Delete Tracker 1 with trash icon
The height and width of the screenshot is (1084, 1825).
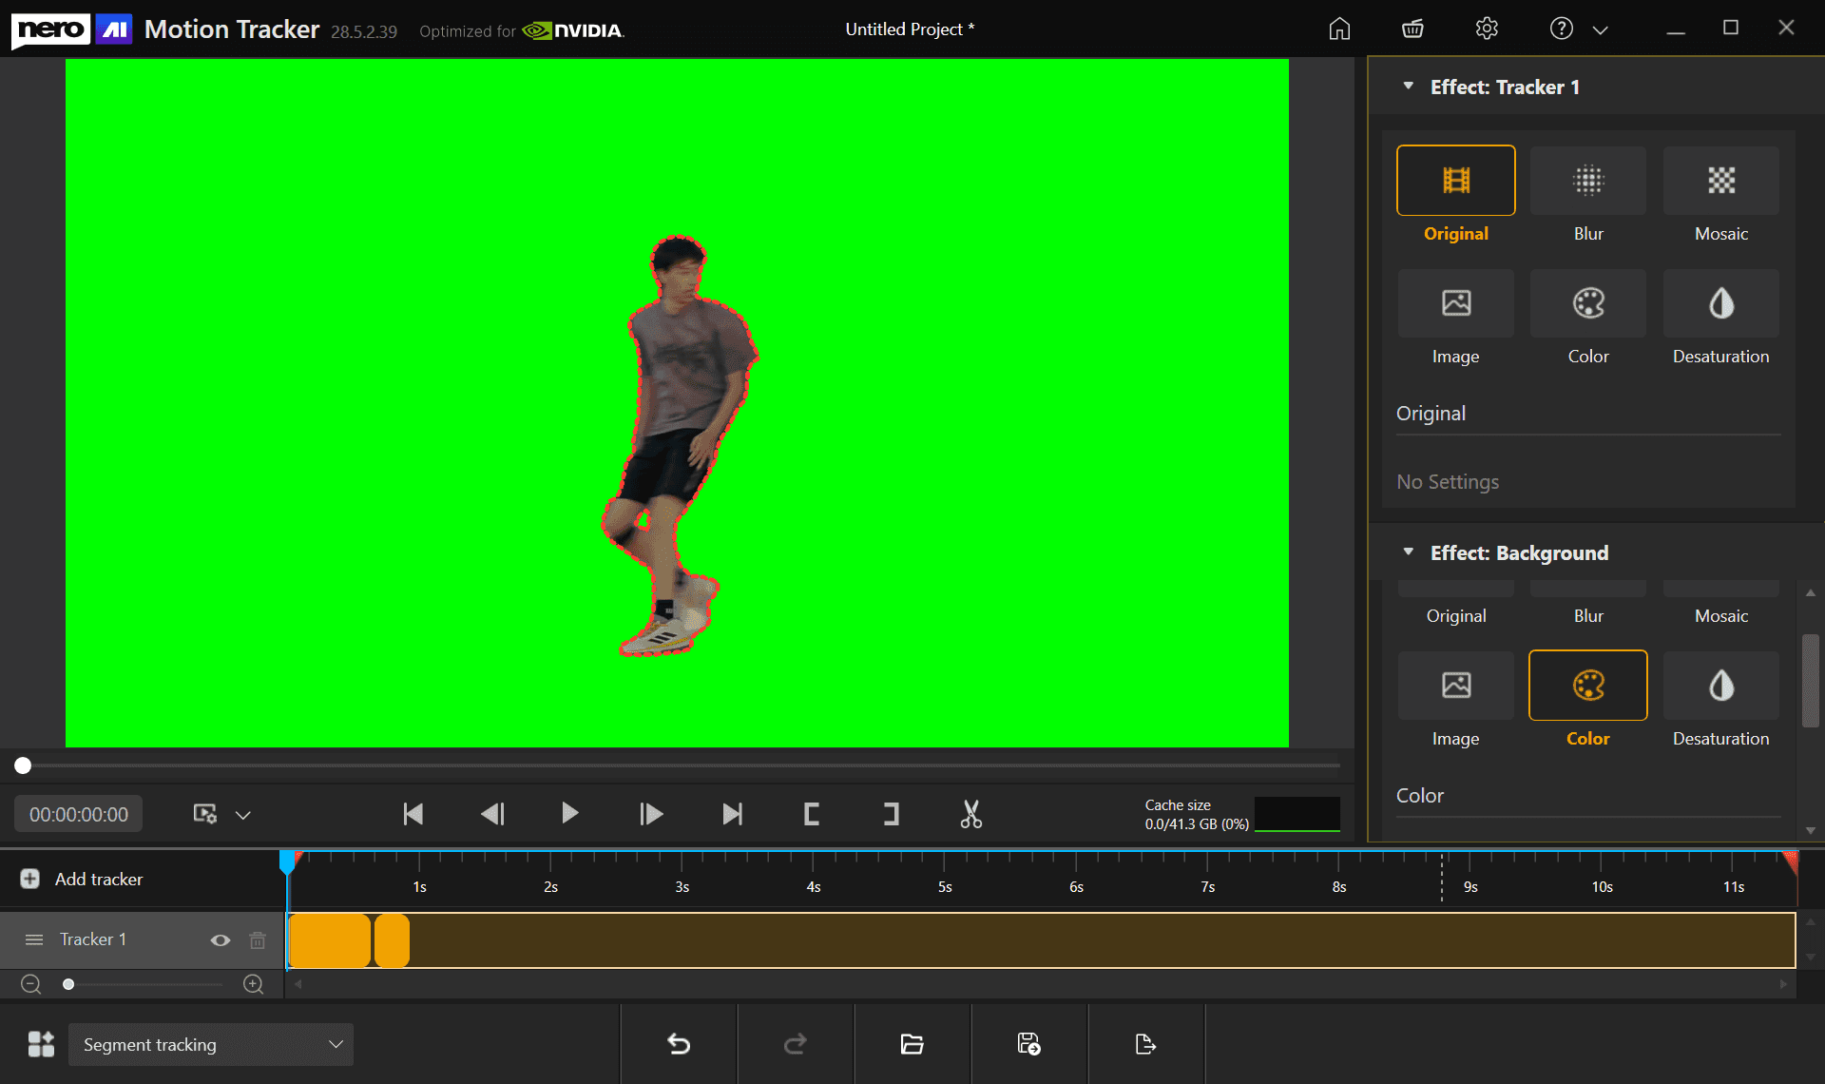(x=258, y=940)
